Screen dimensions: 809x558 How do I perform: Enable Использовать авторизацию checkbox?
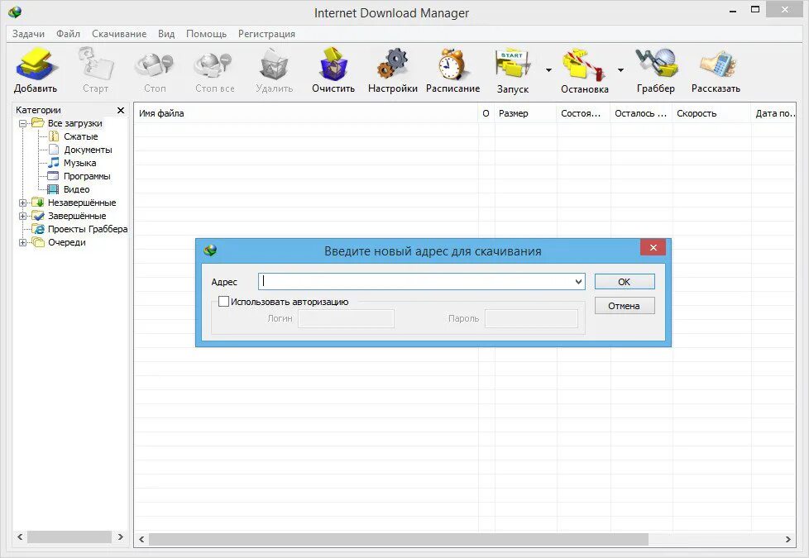pos(223,302)
